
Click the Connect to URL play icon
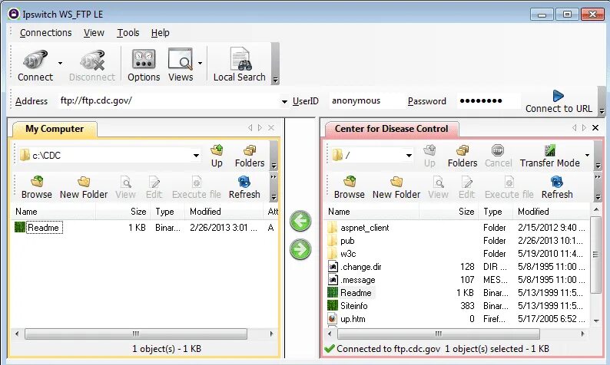pyautogui.click(x=559, y=96)
